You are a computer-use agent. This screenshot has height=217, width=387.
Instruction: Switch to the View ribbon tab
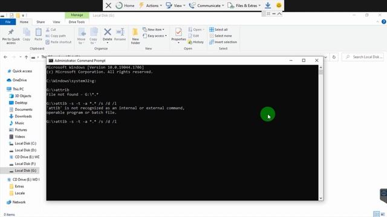pos(56,22)
